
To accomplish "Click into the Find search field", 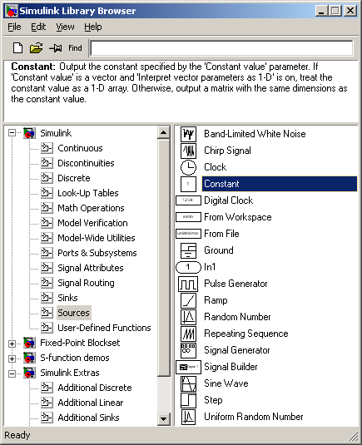I will [x=221, y=48].
